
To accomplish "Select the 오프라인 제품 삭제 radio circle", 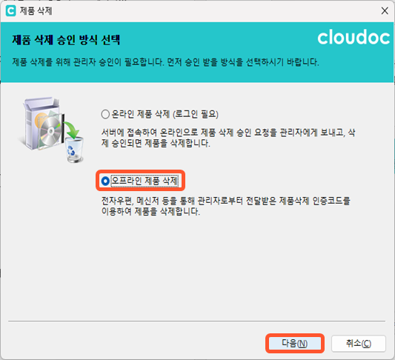I will pyautogui.click(x=105, y=181).
